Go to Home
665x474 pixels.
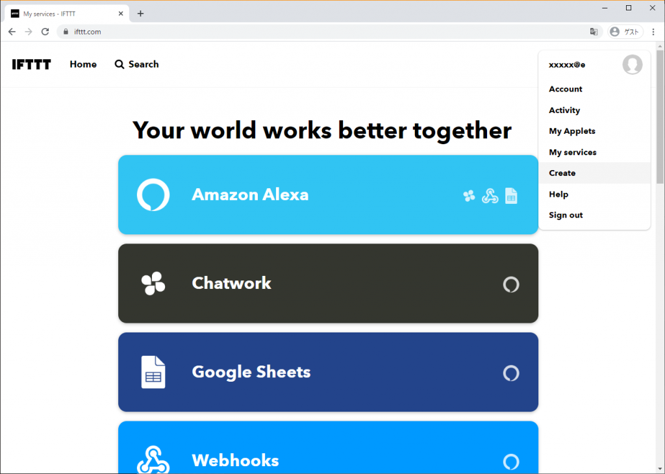tap(83, 64)
